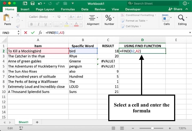Add a new sheet with plus button
Screen dimensions: 192x131
click(37, 122)
